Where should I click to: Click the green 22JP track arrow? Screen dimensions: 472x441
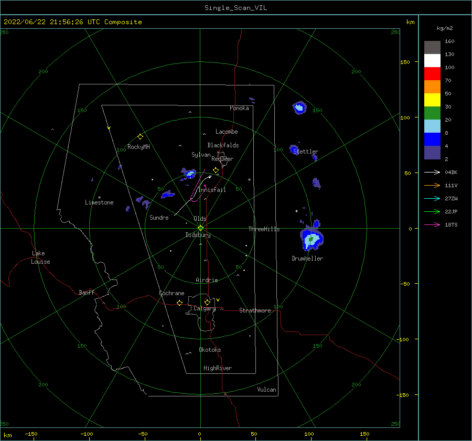432,212
